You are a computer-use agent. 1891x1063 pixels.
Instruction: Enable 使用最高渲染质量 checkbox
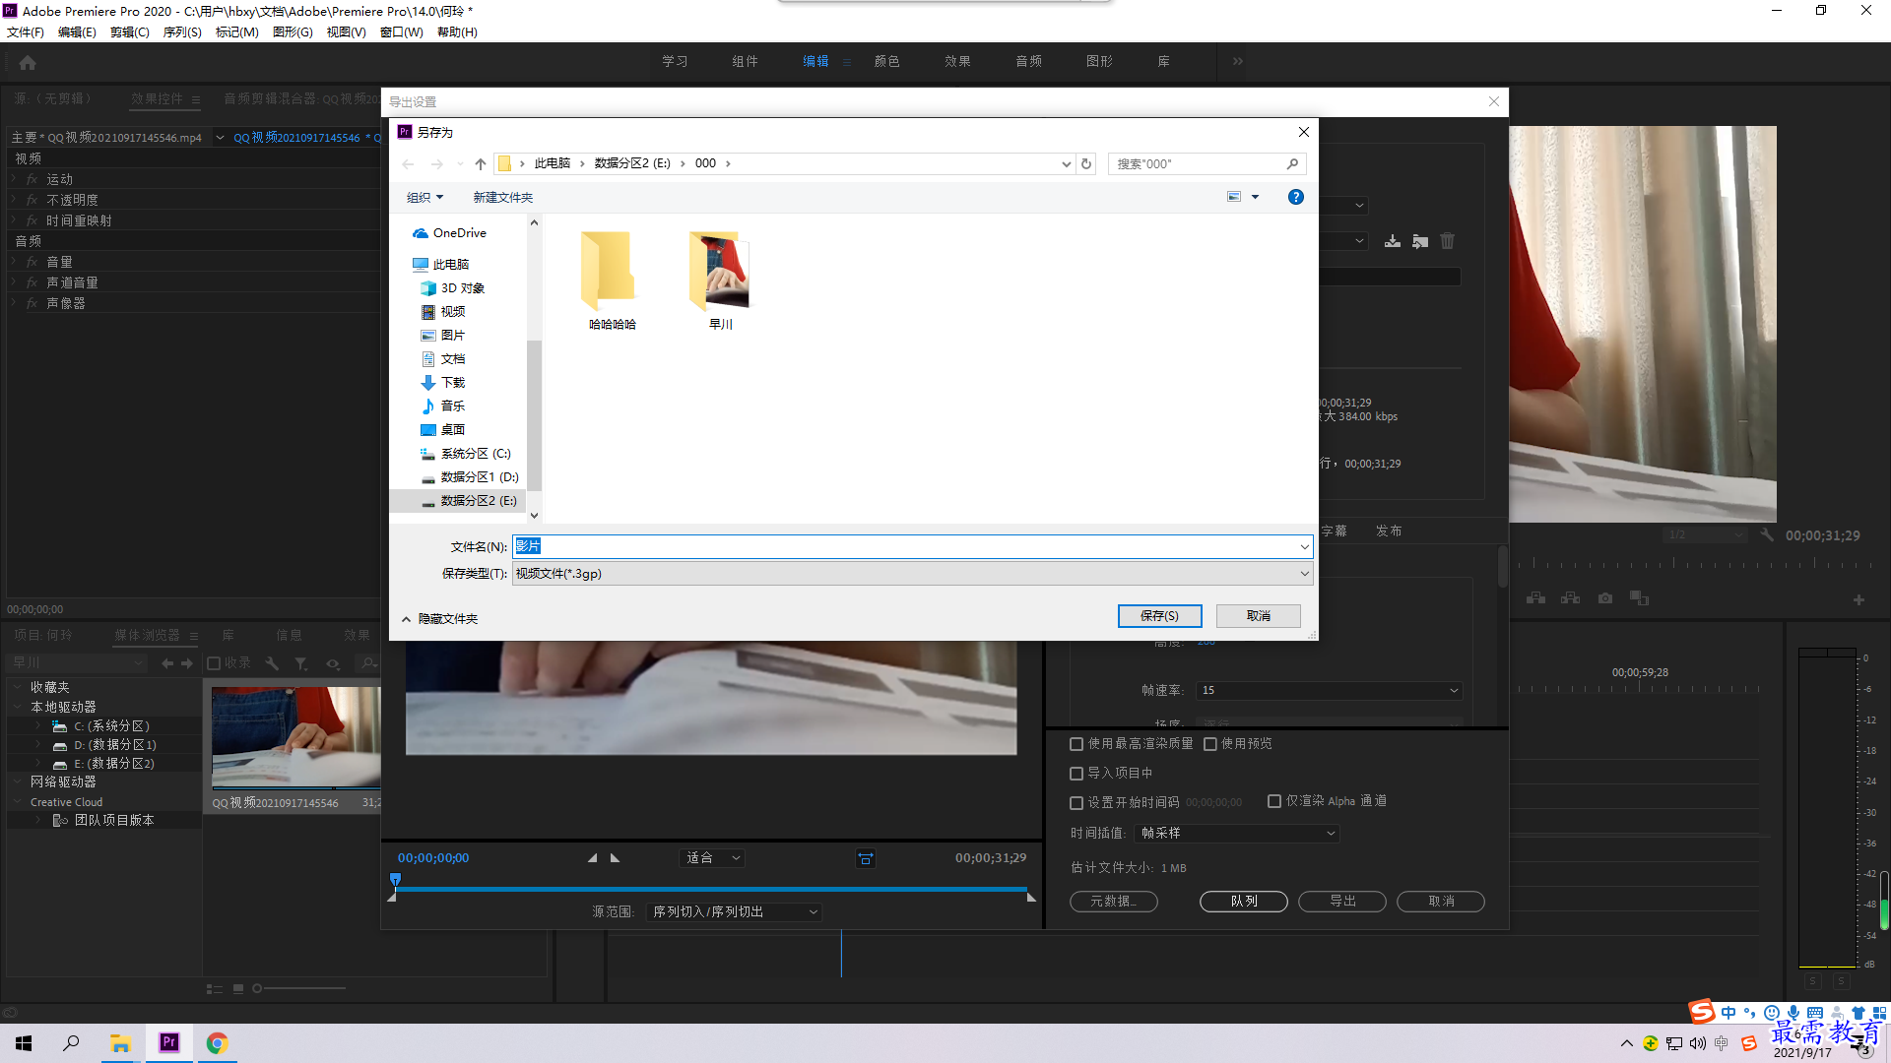pos(1076,744)
